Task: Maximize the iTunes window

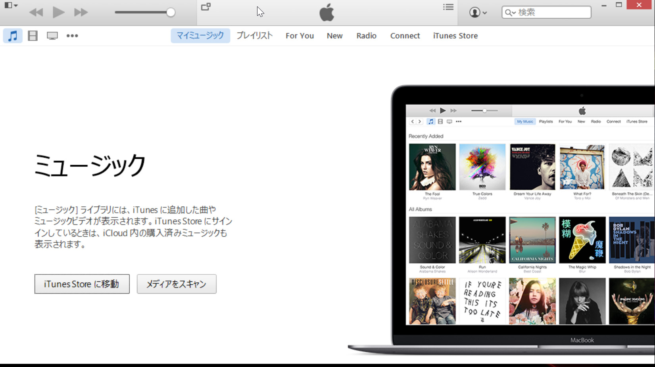Action: coord(619,5)
